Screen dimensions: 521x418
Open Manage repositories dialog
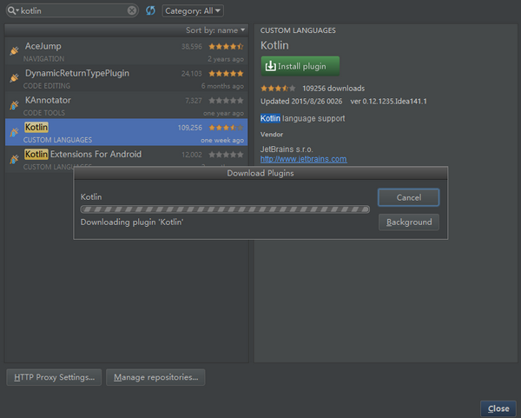tap(155, 377)
